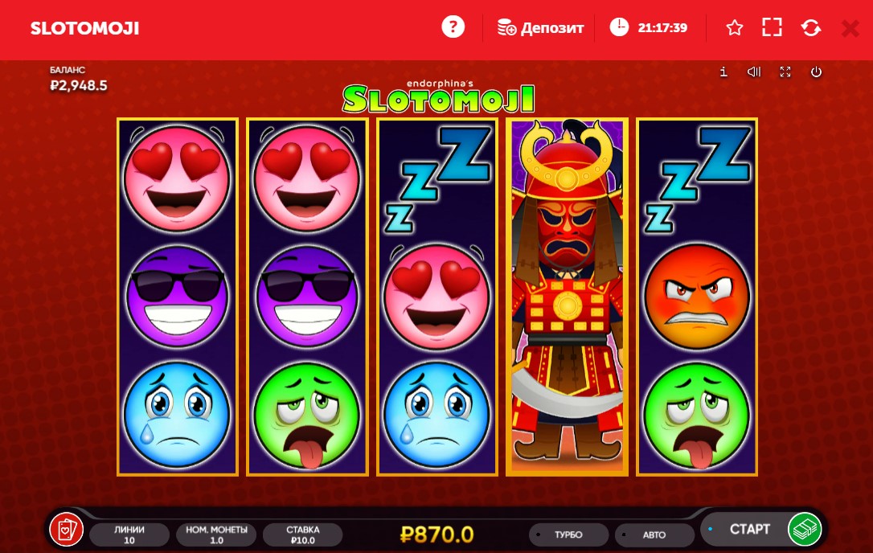Enable АВТО autoplay mode
873x553 pixels.
654,535
